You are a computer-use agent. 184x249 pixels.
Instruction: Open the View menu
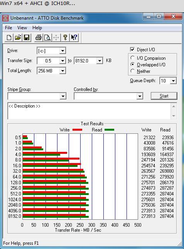22,28
